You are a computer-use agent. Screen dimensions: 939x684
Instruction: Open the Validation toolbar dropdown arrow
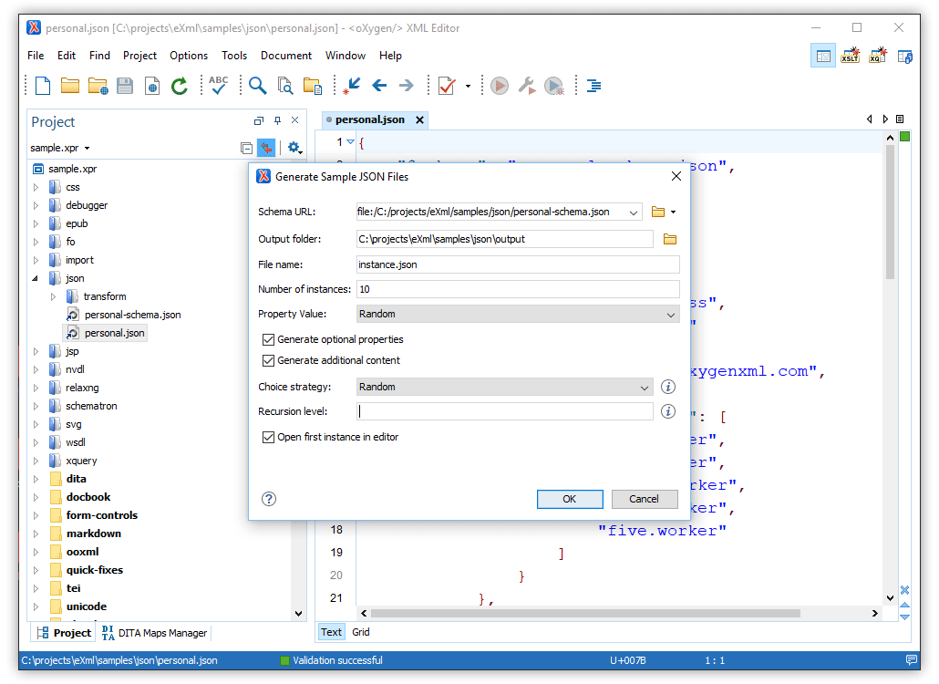click(x=468, y=86)
